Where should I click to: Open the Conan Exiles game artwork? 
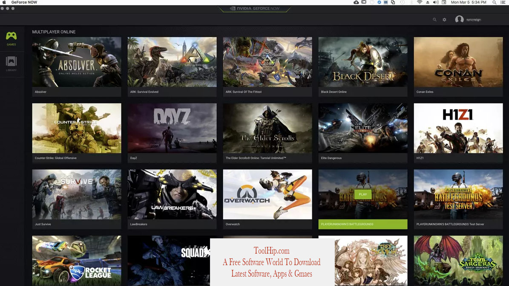(x=458, y=62)
